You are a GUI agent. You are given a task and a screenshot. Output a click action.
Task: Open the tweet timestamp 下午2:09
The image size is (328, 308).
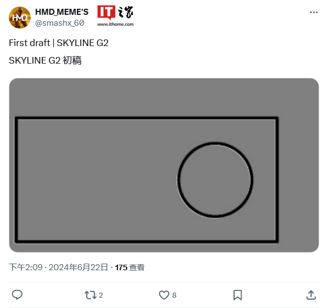[x=26, y=267]
